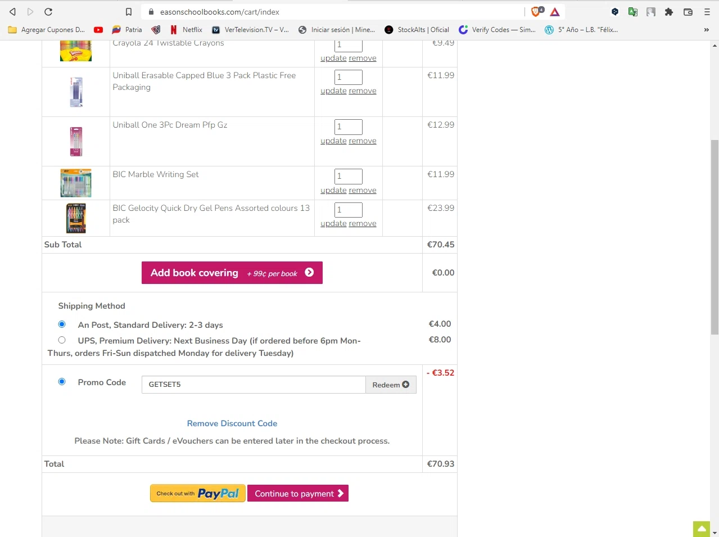
Task: Select UPS Premium Delivery radio button
Action: (62, 340)
